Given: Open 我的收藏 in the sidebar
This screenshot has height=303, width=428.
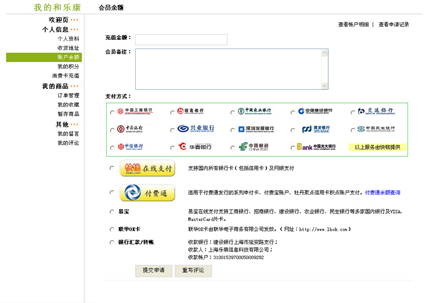Looking at the screenshot, I should [x=68, y=105].
